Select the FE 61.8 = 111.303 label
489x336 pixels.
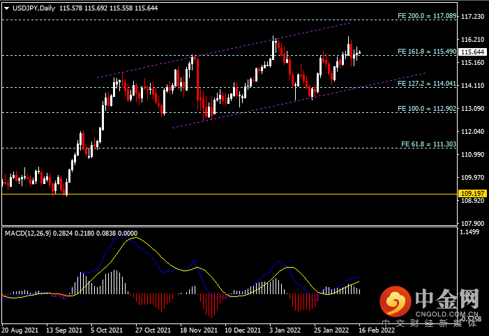pyautogui.click(x=428, y=144)
